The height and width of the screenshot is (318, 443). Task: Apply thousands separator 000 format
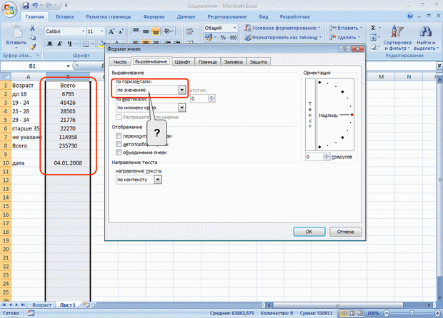(233, 37)
